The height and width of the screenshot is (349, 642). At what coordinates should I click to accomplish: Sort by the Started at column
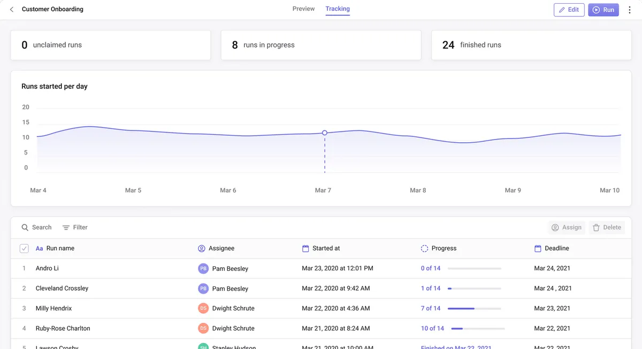(x=326, y=249)
